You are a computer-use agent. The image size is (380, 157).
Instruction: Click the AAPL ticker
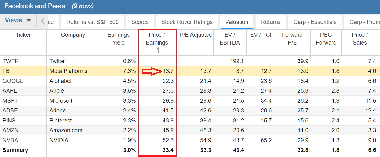tap(9, 91)
